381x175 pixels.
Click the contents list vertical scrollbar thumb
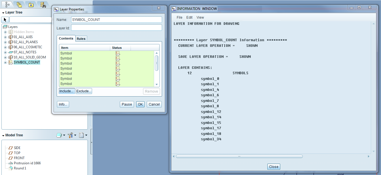tap(157, 63)
